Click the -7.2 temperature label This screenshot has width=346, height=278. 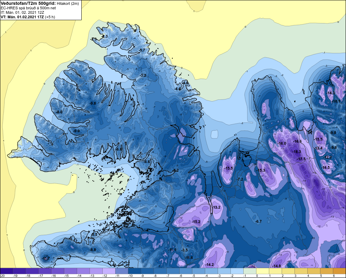240,179
